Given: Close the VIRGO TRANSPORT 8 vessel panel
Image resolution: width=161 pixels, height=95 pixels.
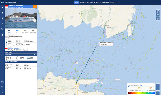Looking at the screenshot, I should tap(35, 6).
